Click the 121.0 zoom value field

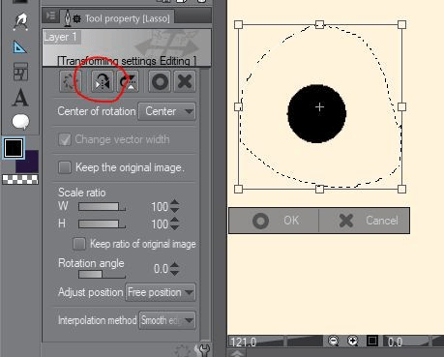[x=244, y=342]
